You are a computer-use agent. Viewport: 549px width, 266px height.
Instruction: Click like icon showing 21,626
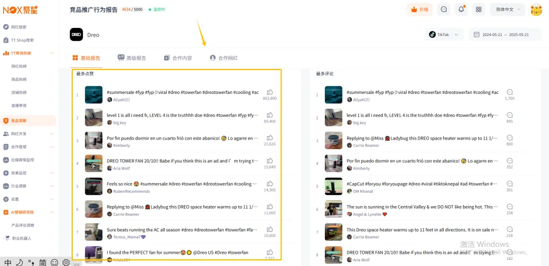[x=269, y=138]
